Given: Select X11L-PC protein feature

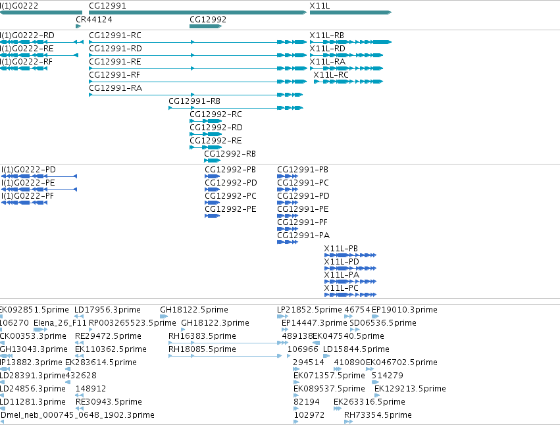Looking at the screenshot, I should [x=350, y=295].
